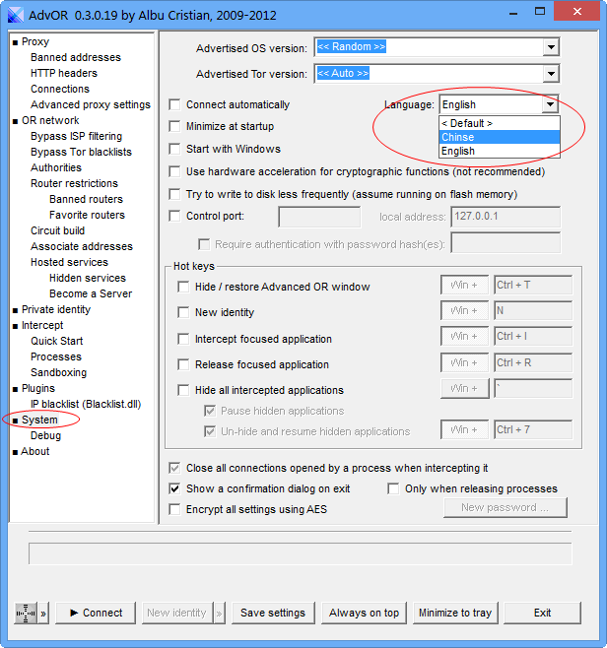607x648 pixels.
Task: Open HTTP headers page
Action: (64, 73)
